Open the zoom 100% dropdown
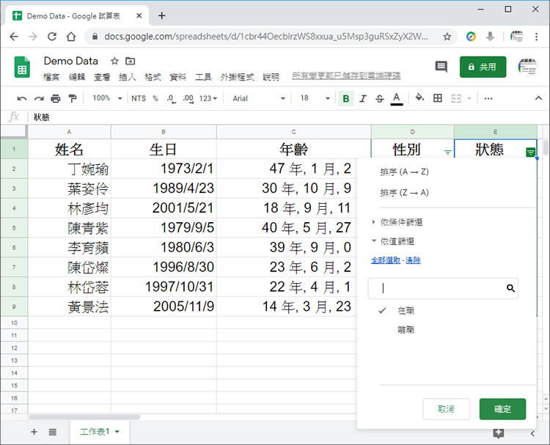 click(x=106, y=98)
